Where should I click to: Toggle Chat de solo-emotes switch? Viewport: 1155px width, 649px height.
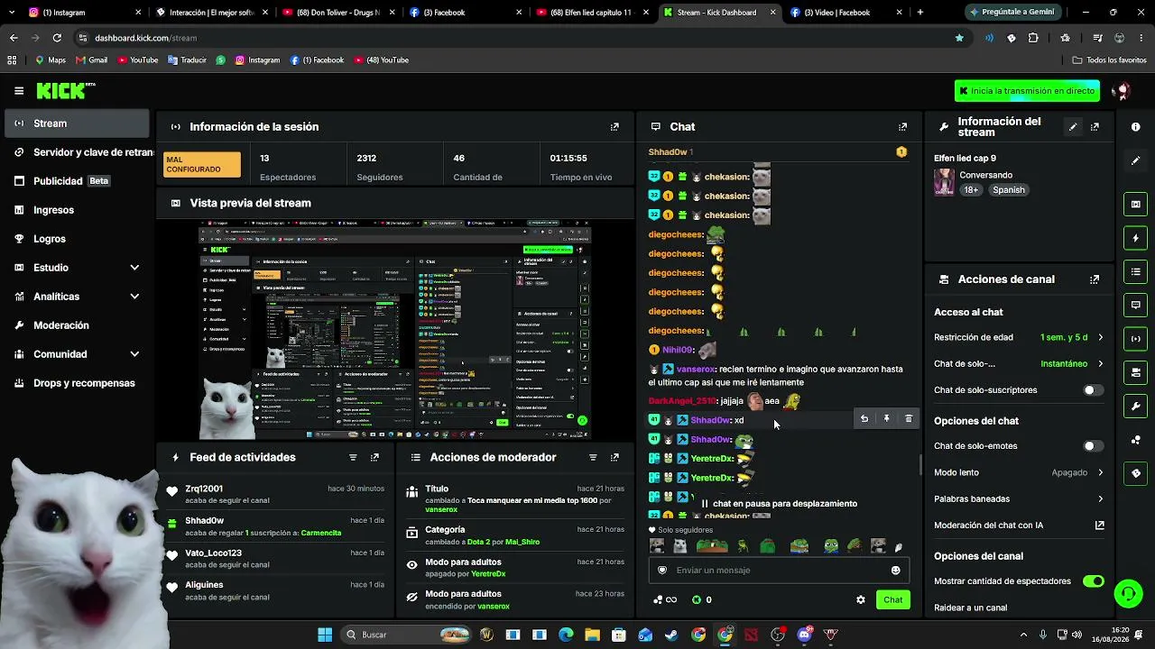(x=1093, y=446)
